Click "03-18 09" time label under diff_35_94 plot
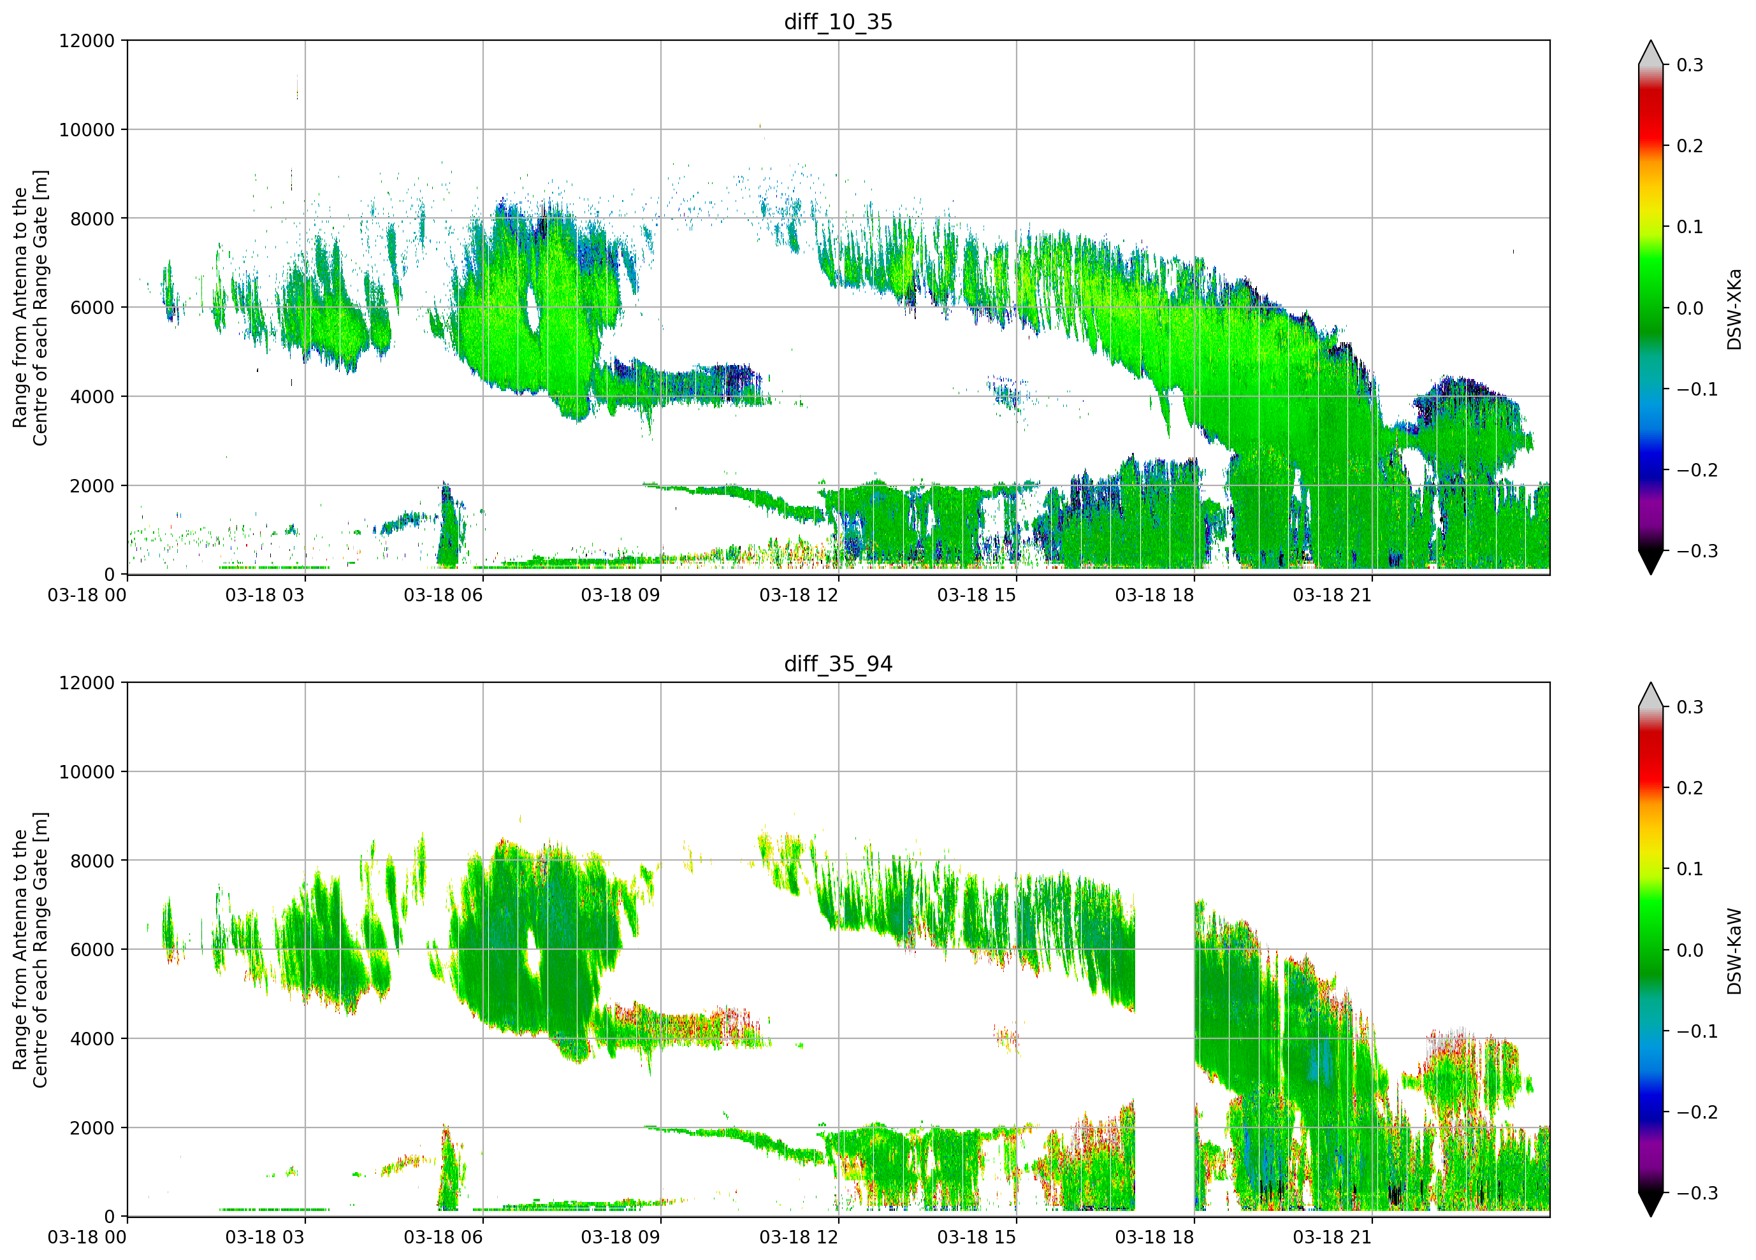Screen dimensions: 1756x1260 (x=621, y=1238)
